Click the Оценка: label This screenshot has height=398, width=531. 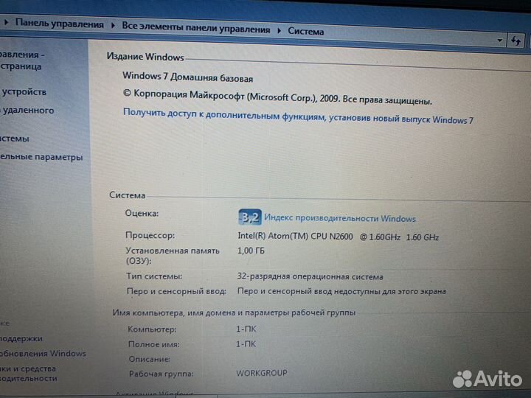pos(142,213)
